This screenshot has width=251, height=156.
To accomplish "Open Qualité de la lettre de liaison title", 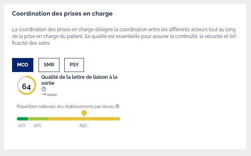I will coord(79,80).
